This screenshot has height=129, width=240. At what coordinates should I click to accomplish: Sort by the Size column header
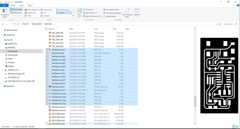pyautogui.click(x=114, y=29)
